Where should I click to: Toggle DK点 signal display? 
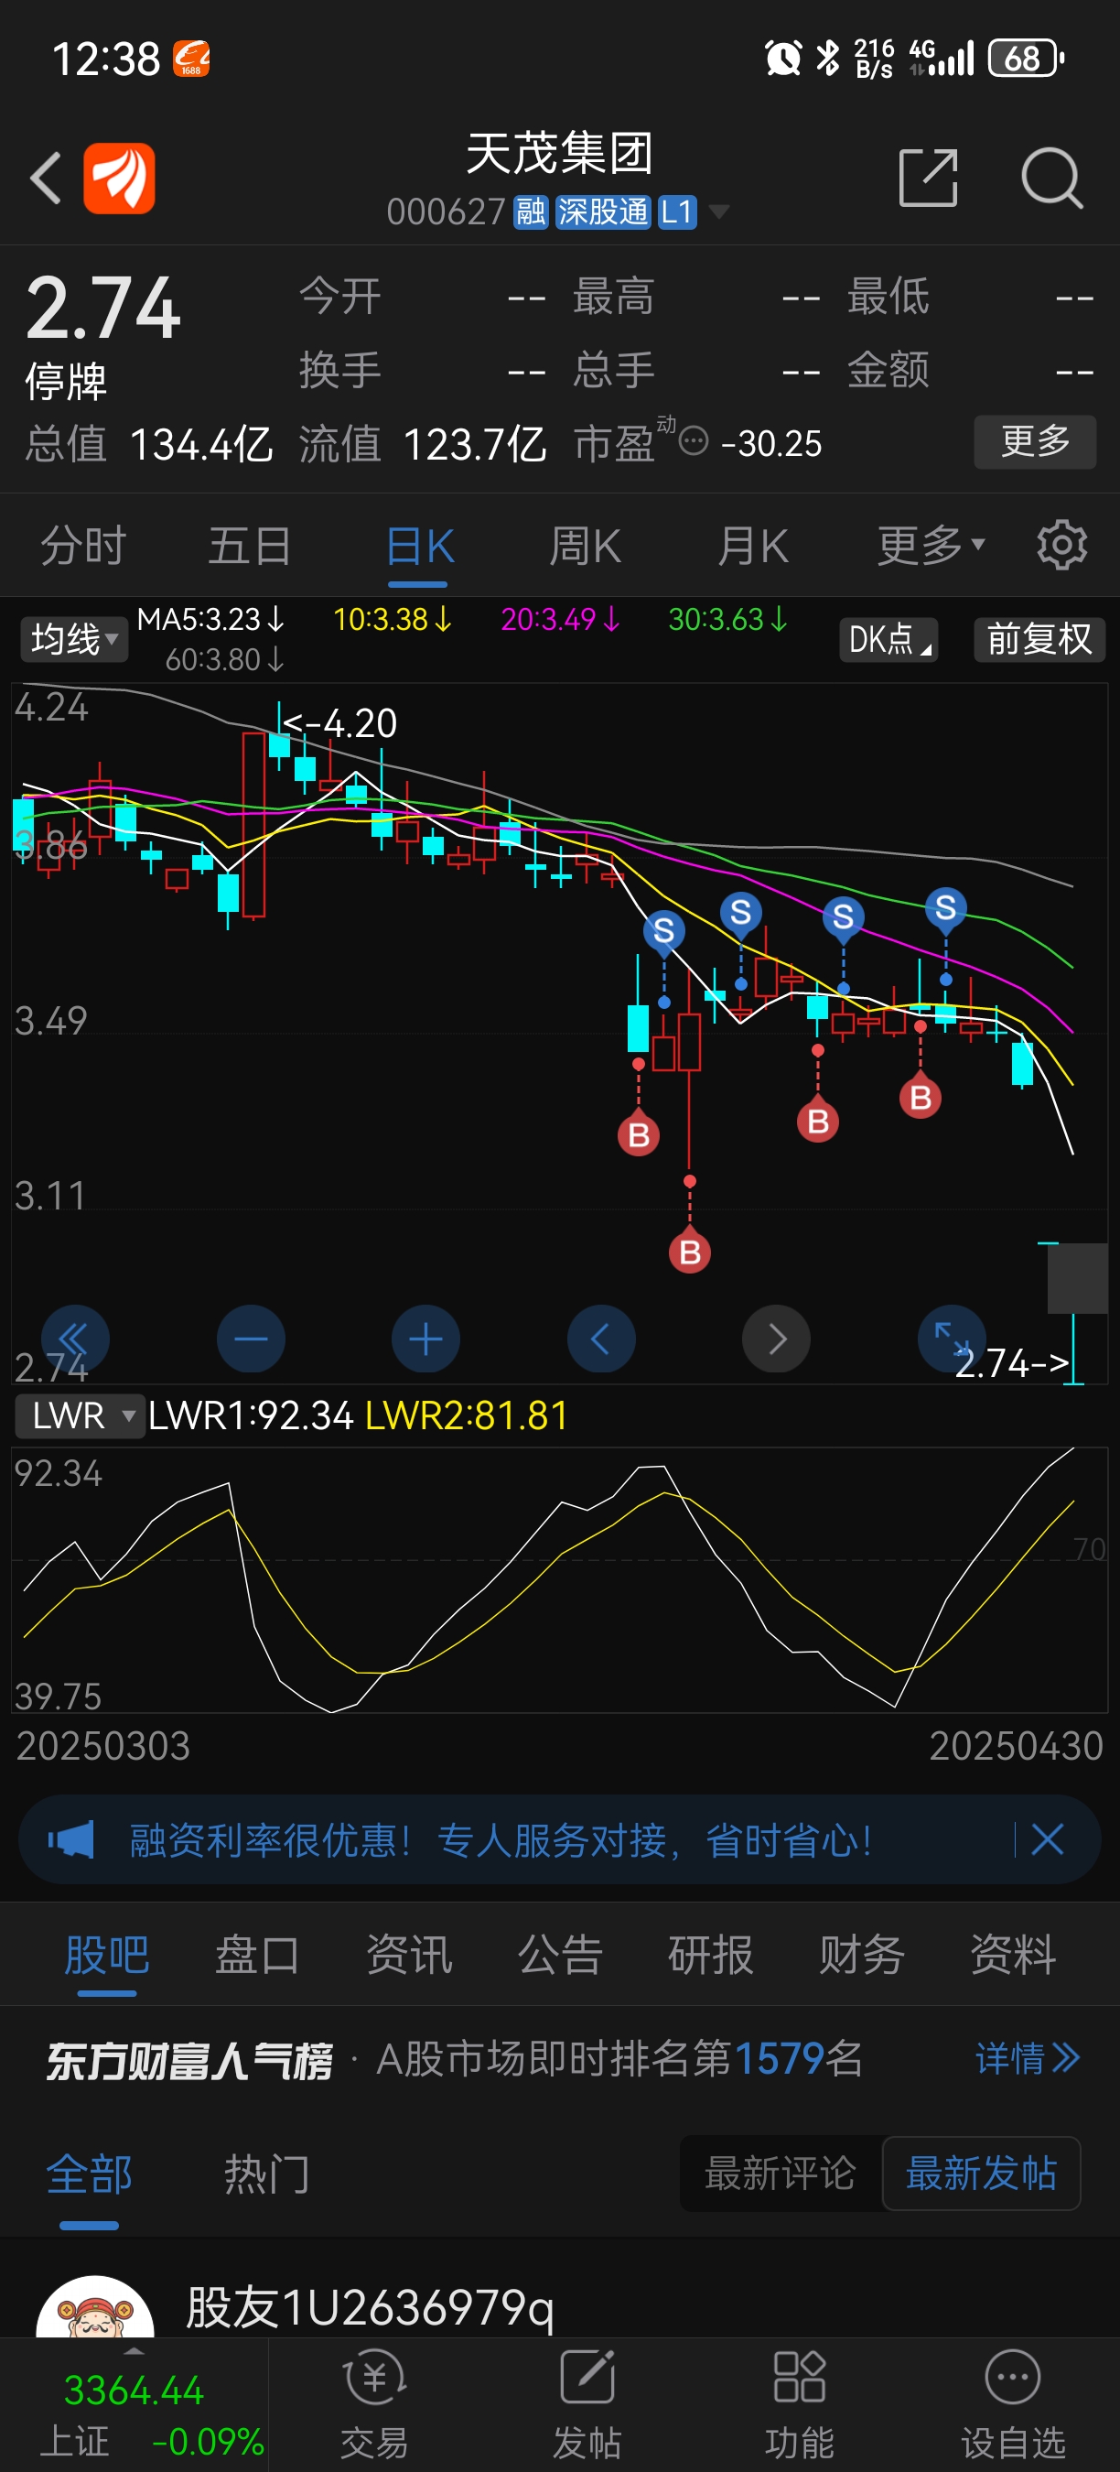pos(888,639)
